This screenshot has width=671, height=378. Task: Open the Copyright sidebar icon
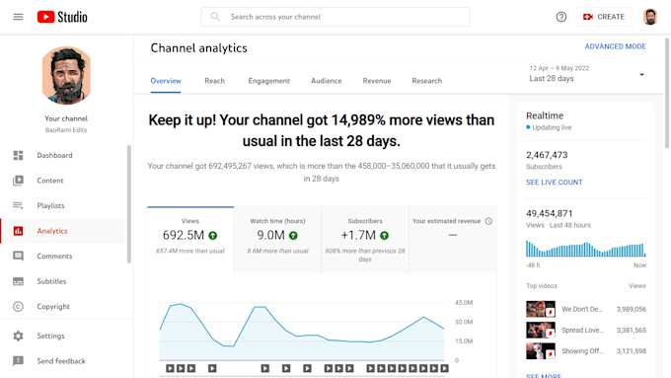(x=18, y=307)
